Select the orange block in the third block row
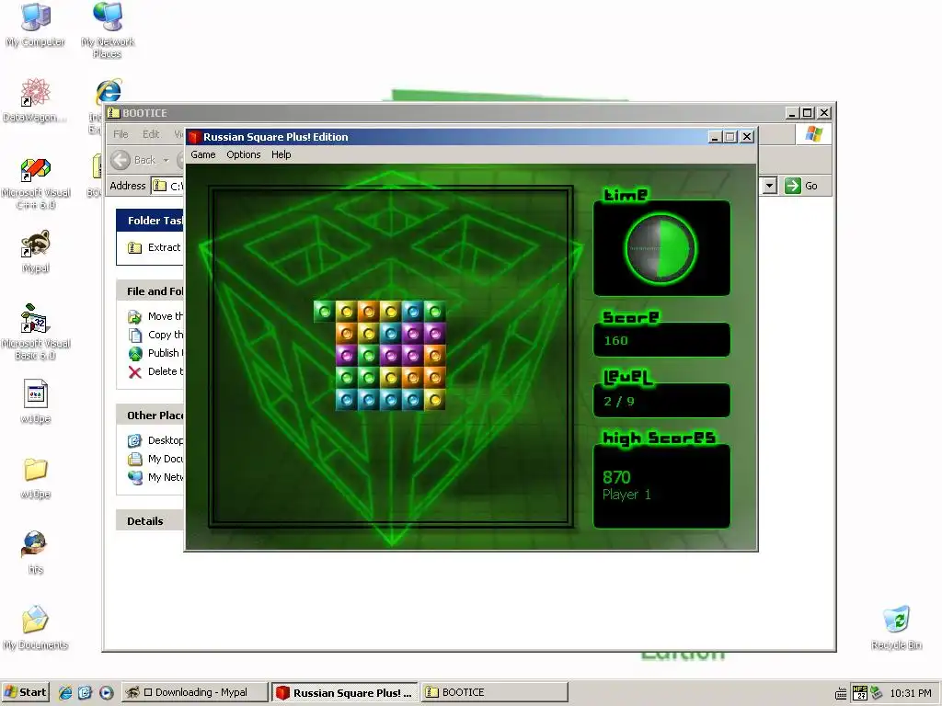Screen dimensions: 942x706 pos(435,356)
